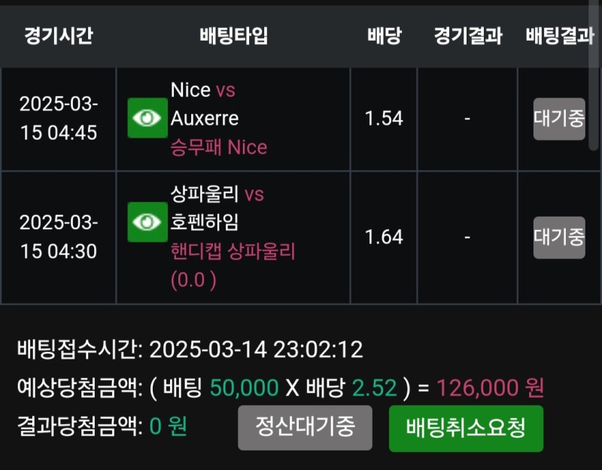Select the 경기시간 column header
The image size is (602, 470).
pos(58,36)
